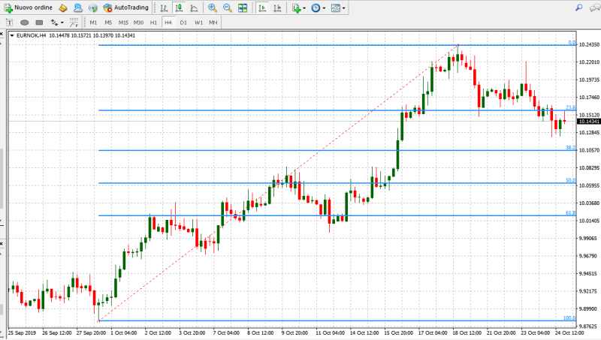Switch to the D1 timeframe
The image size is (601, 340).
[183, 23]
